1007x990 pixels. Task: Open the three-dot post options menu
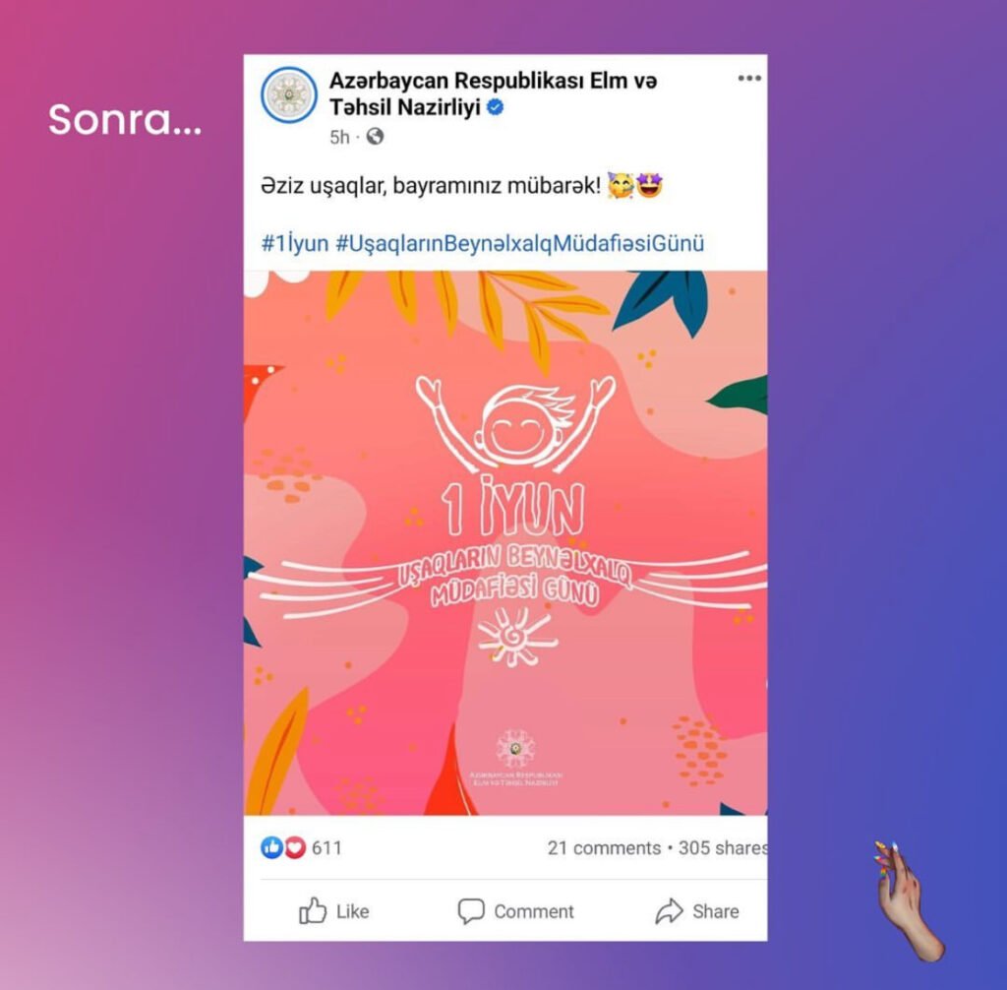(748, 79)
